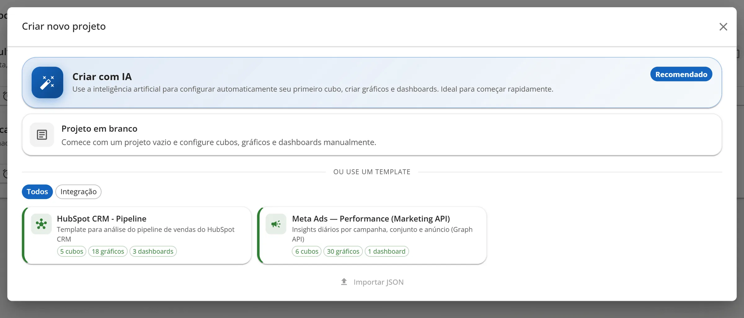
Task: Choose the Criar com IA option title
Action: click(x=102, y=76)
